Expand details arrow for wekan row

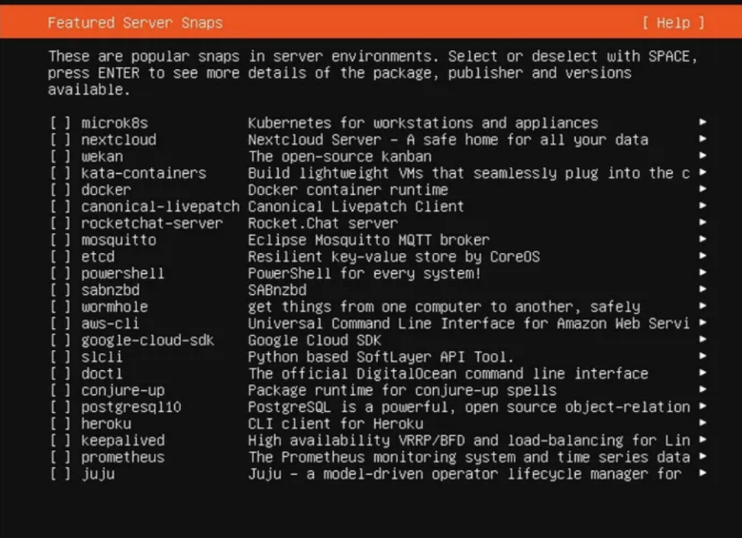703,156
